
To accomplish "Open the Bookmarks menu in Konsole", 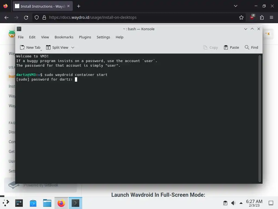I will tap(64, 37).
